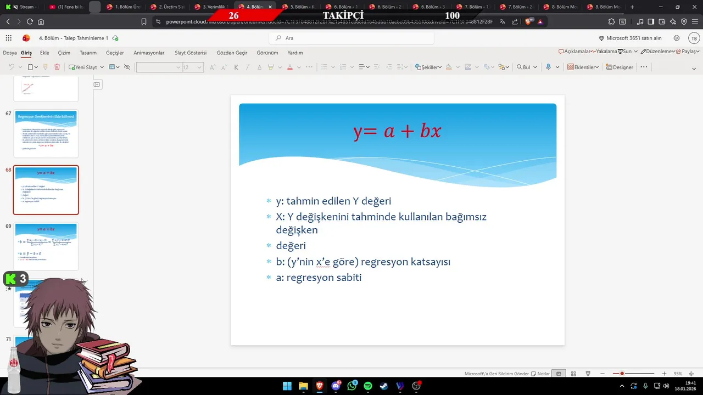Open the Dosya menu
This screenshot has width=703, height=395.
click(10, 53)
